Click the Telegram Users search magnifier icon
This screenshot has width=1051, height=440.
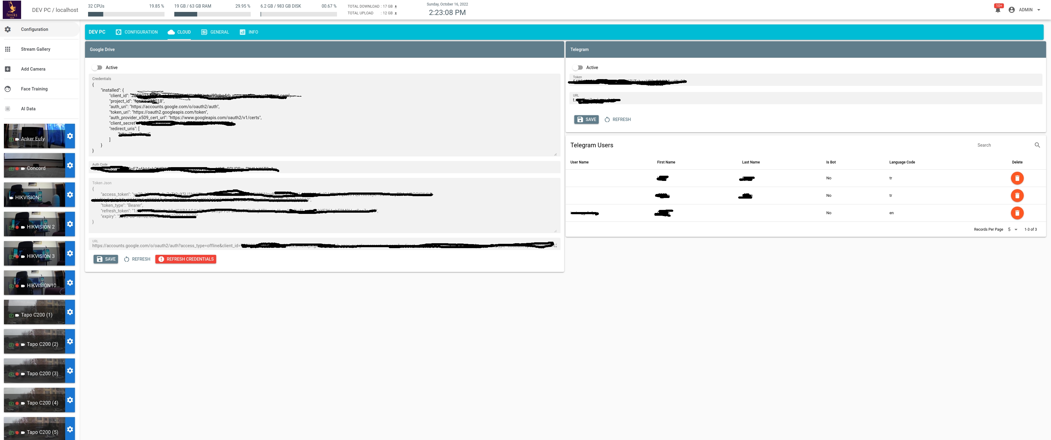click(x=1037, y=145)
